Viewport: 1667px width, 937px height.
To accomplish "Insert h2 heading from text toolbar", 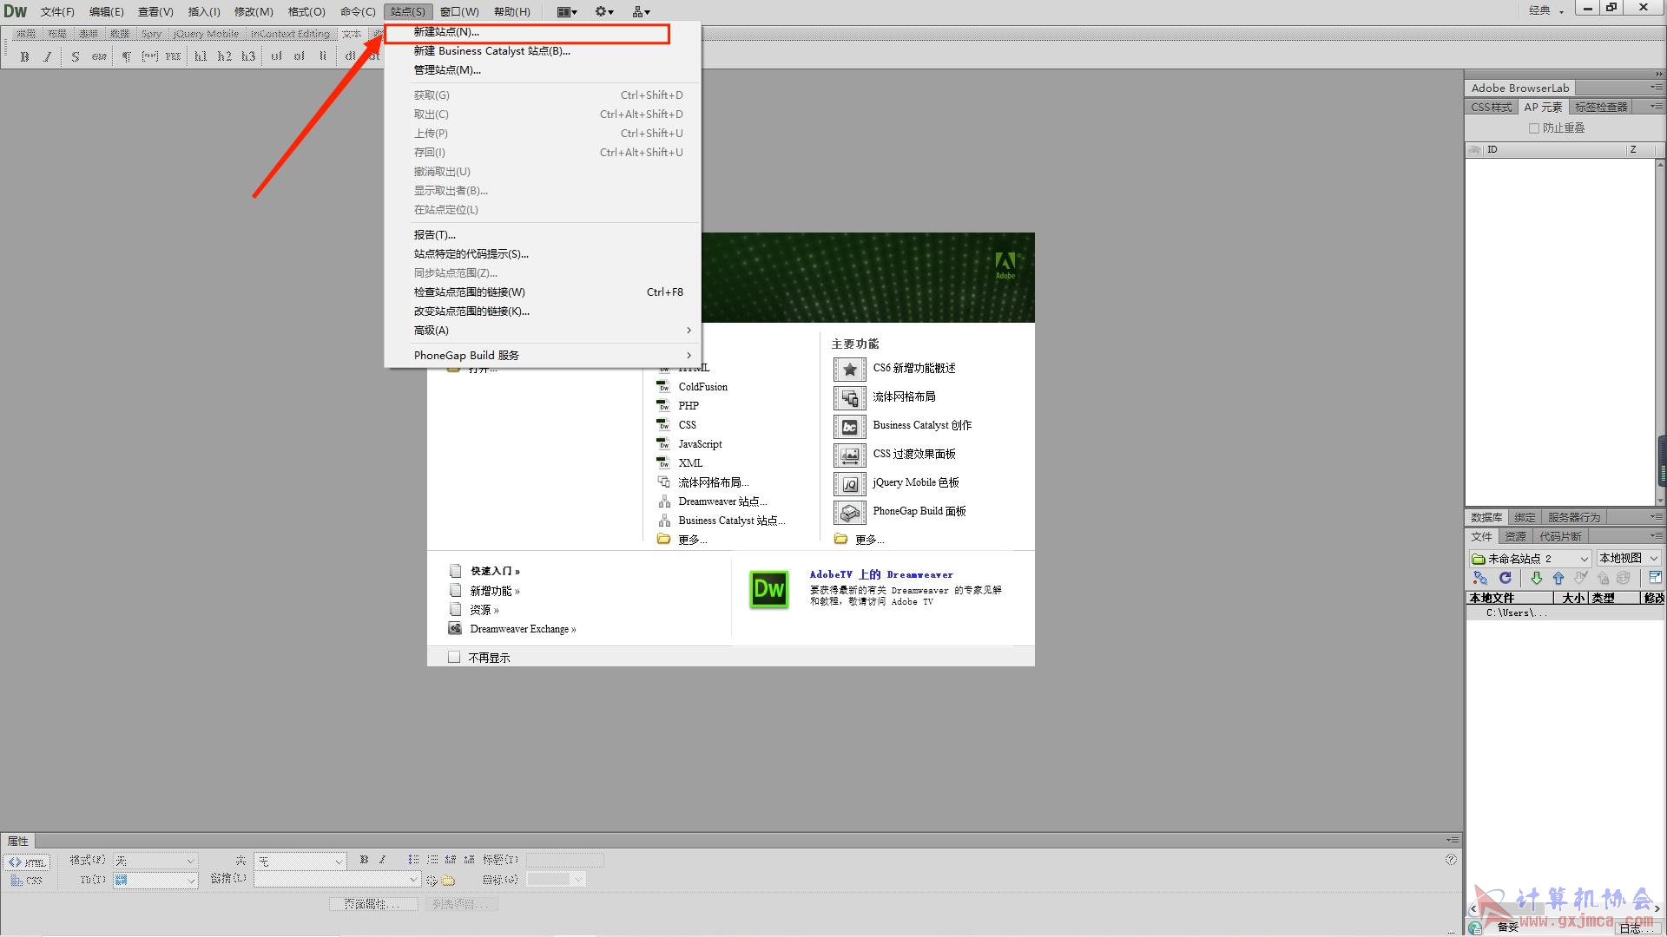I will pyautogui.click(x=225, y=56).
